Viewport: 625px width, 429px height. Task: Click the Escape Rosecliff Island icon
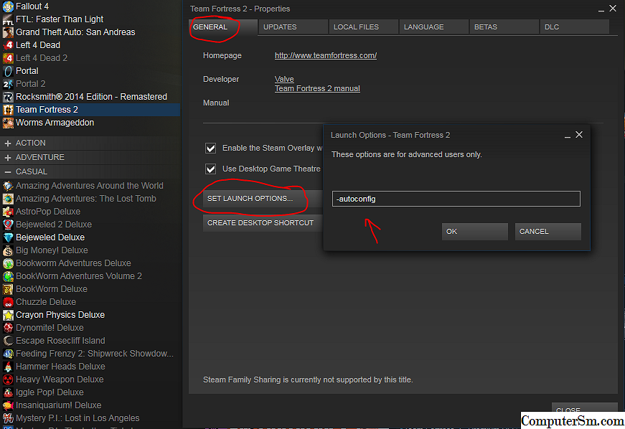pos(8,341)
